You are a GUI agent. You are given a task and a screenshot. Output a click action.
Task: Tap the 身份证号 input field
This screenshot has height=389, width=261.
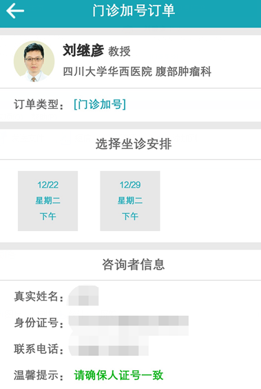click(129, 322)
